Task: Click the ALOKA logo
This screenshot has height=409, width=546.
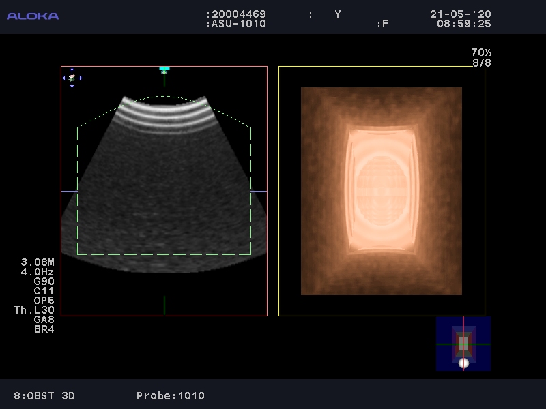Action: coord(33,16)
